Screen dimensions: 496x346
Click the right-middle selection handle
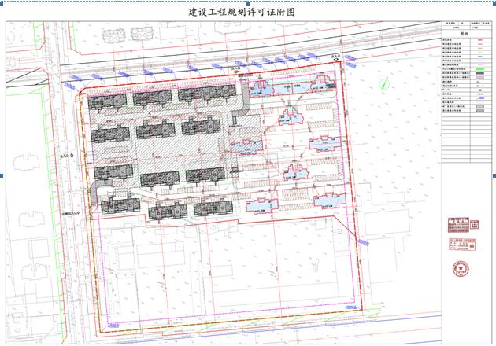click(494, 175)
